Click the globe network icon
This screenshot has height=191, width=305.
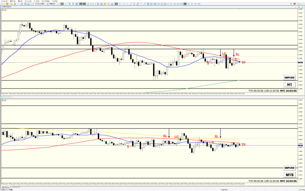[25, 4]
